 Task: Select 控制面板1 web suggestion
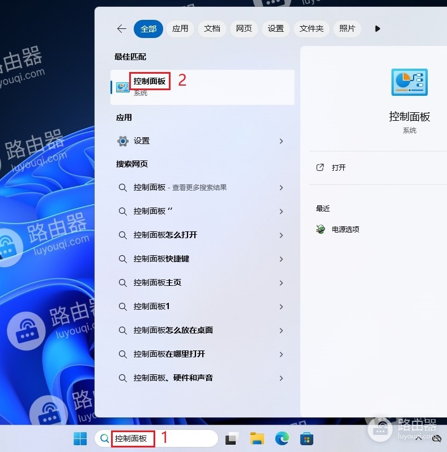point(202,306)
